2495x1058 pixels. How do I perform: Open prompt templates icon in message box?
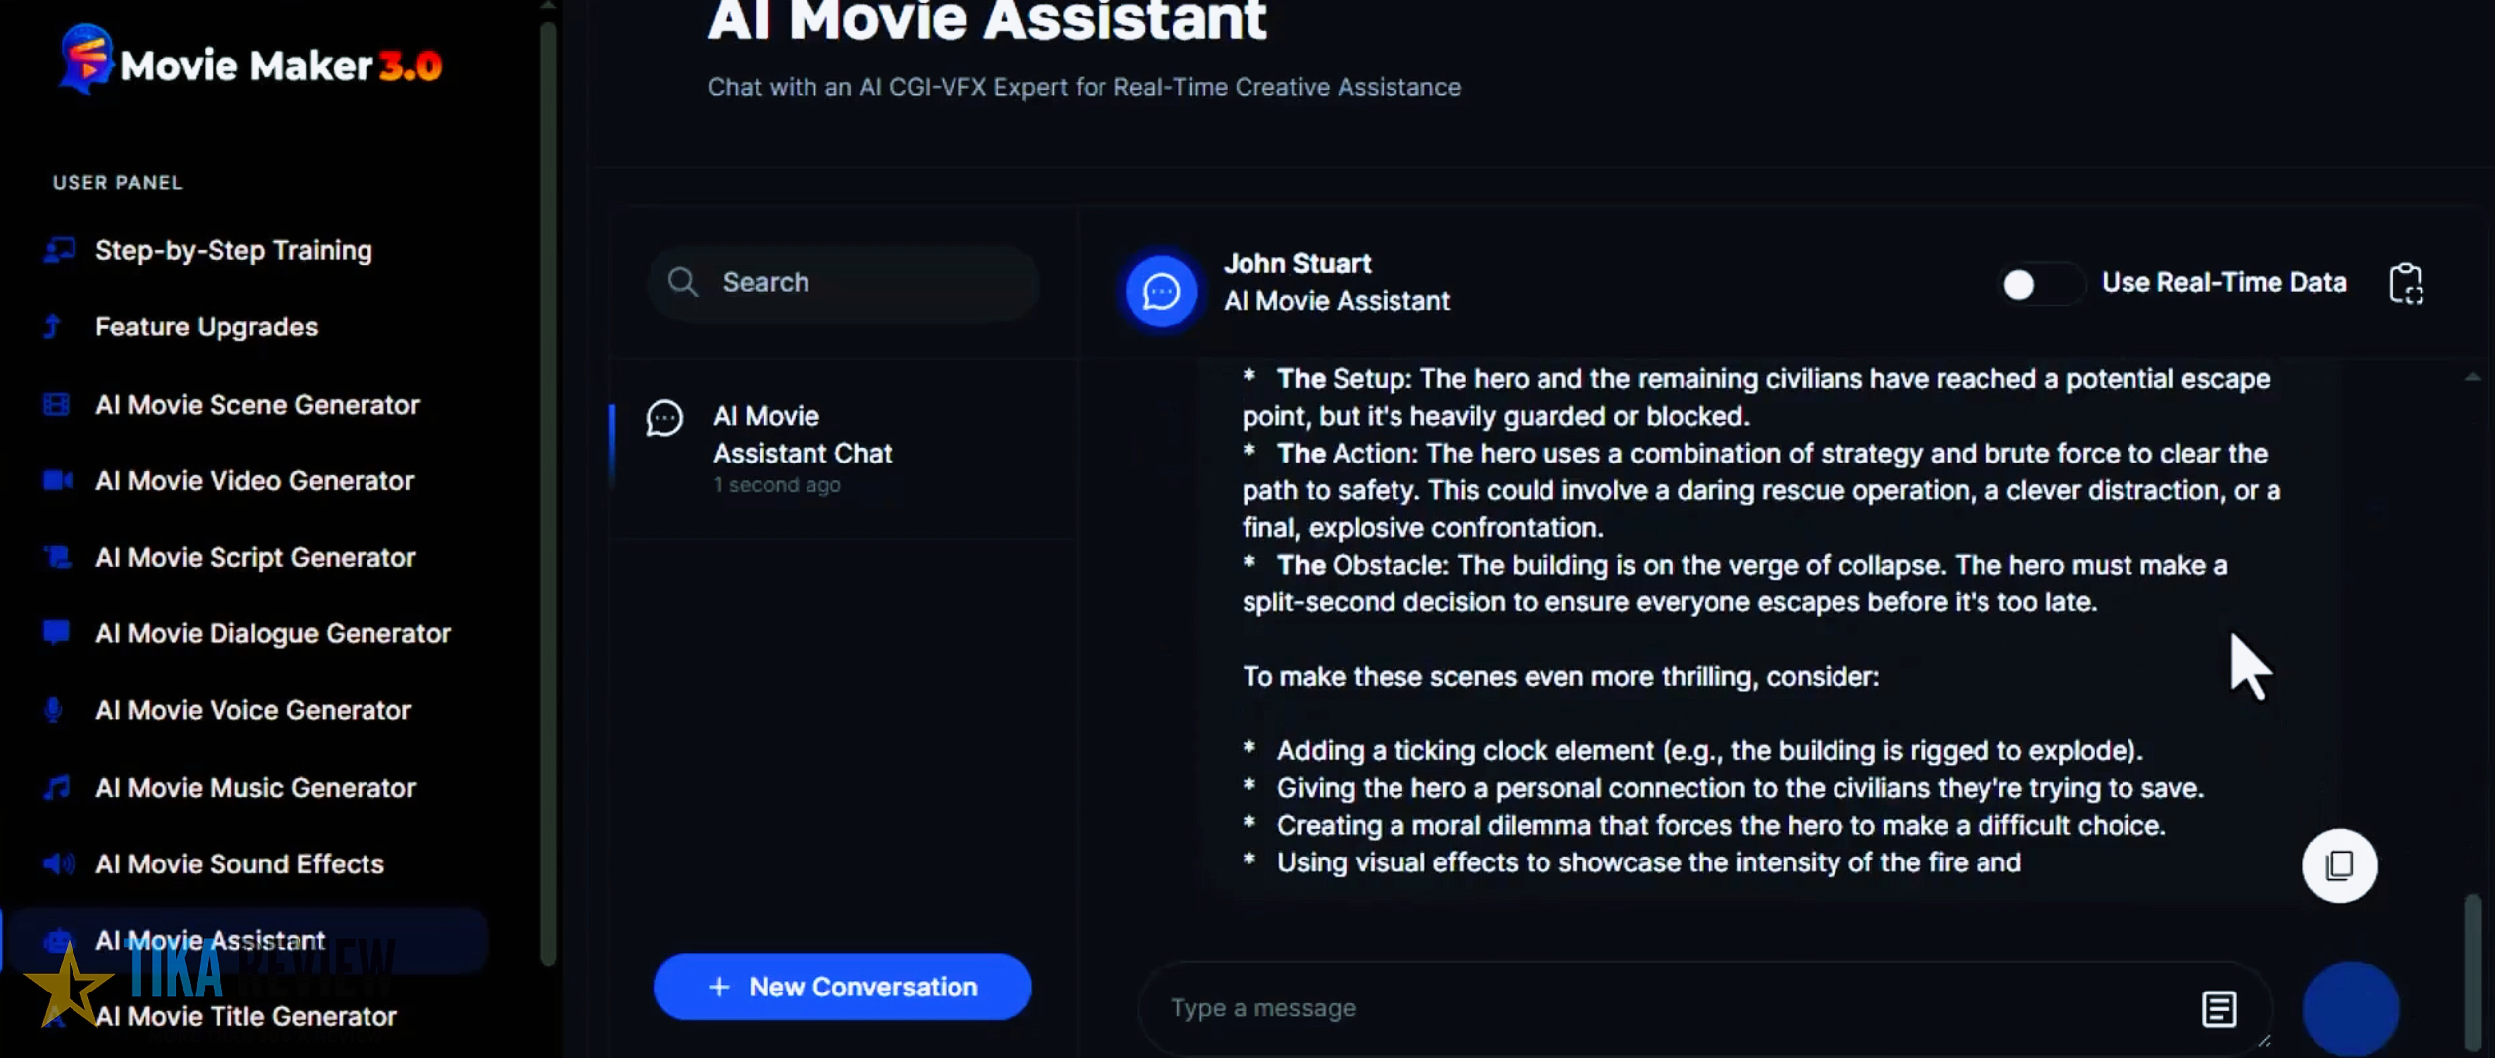coord(2218,1009)
